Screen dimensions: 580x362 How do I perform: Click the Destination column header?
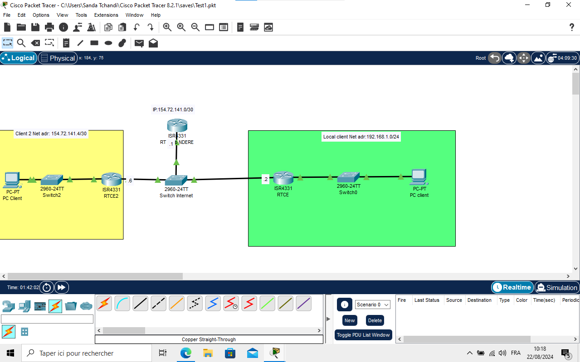[479, 300]
